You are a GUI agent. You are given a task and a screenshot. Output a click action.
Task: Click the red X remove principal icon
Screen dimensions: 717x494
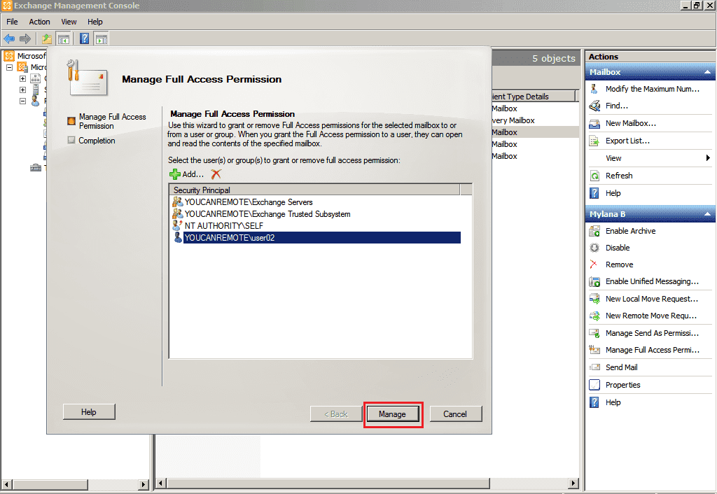pyautogui.click(x=216, y=174)
